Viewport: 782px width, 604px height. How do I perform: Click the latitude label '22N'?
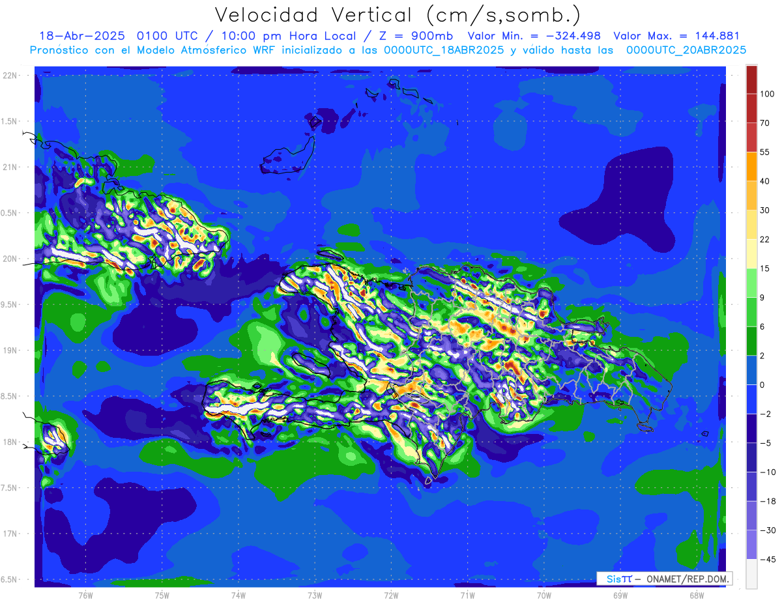tap(10, 76)
